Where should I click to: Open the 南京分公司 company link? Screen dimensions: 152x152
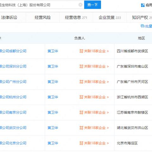click(13, 112)
